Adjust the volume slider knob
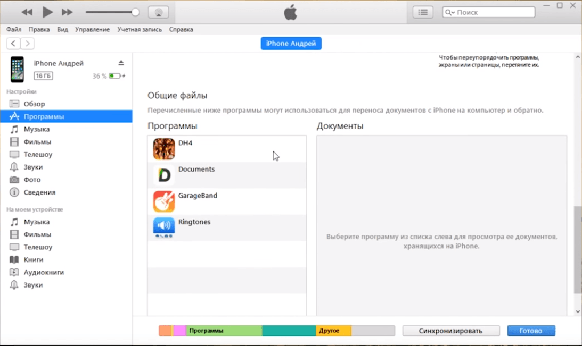 135,12
